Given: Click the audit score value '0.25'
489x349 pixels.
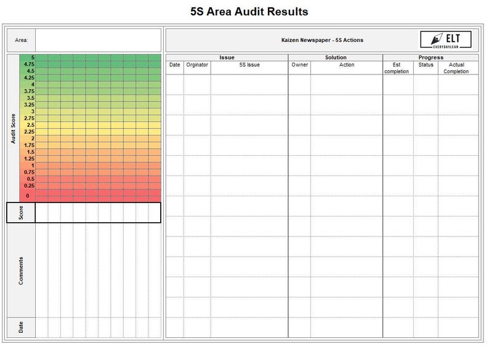Looking at the screenshot, I should coord(30,186).
